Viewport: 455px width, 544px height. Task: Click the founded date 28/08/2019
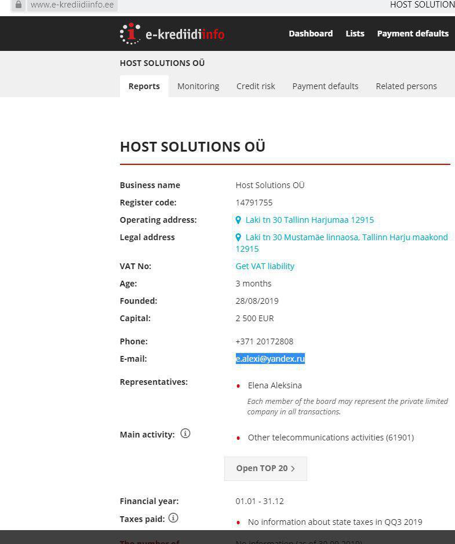tap(257, 301)
